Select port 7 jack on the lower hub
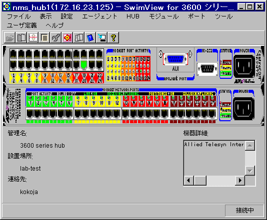 (x=78, y=114)
